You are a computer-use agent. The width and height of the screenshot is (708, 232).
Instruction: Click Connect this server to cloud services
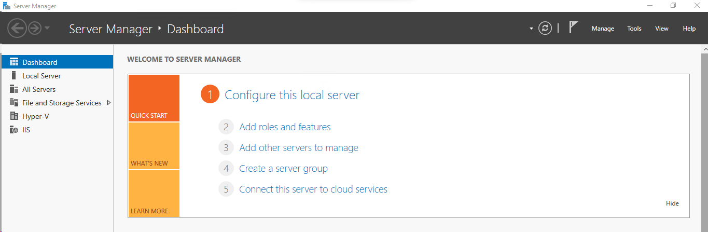[x=313, y=189]
